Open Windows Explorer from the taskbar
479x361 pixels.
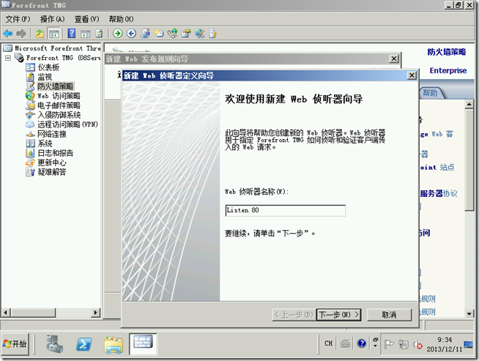tap(114, 344)
